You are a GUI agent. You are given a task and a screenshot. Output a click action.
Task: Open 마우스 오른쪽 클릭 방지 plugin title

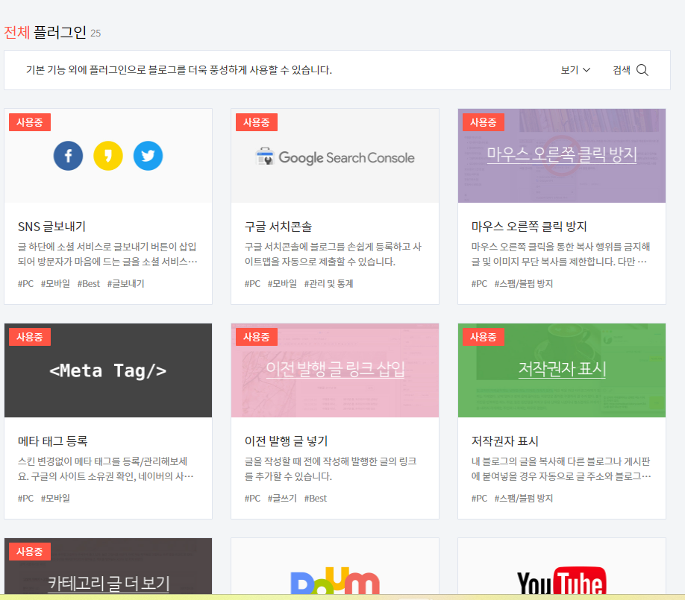[x=529, y=227]
